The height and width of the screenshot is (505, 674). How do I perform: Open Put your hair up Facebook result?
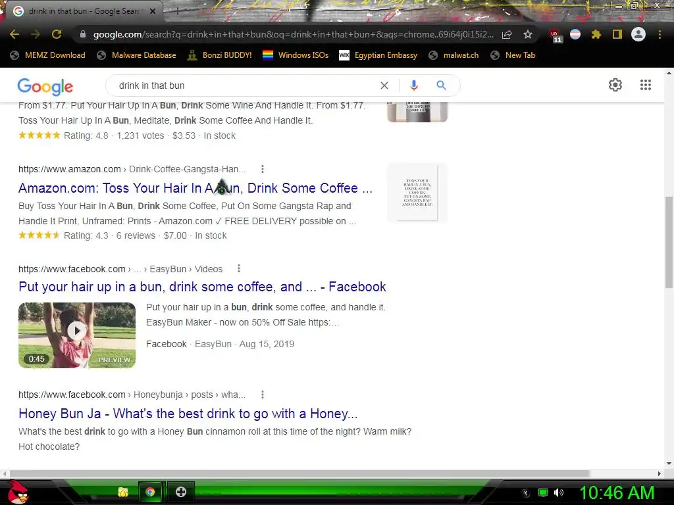tap(202, 287)
